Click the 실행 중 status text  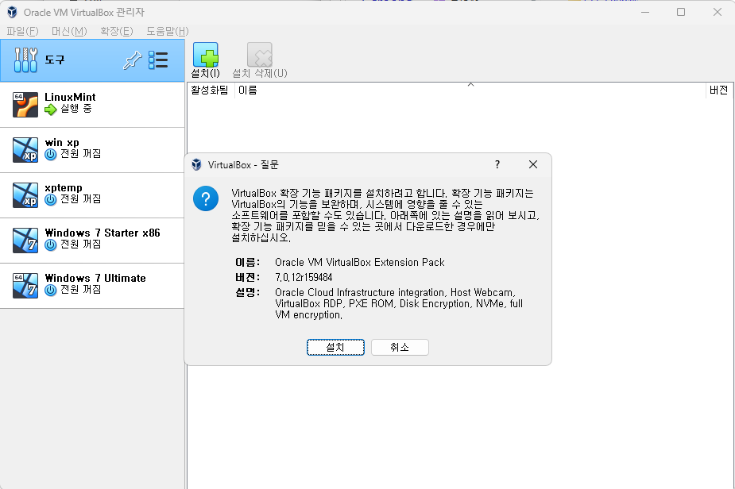pos(76,109)
